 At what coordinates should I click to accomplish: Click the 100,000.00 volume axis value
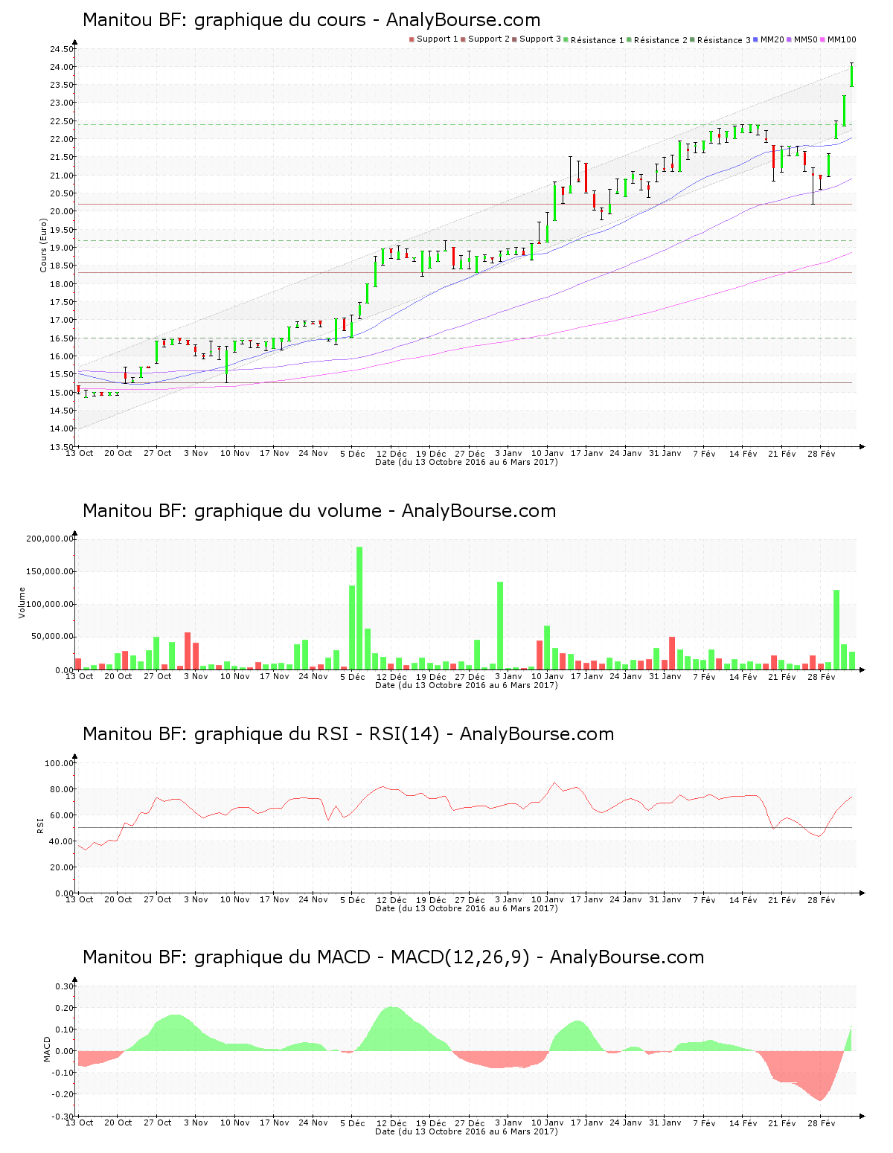pos(50,604)
